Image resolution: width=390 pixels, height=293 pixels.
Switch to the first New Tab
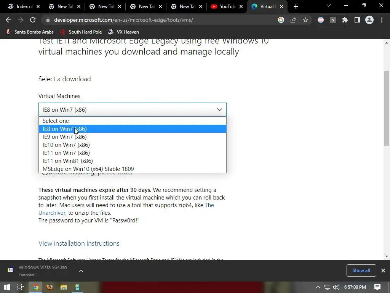[64, 6]
